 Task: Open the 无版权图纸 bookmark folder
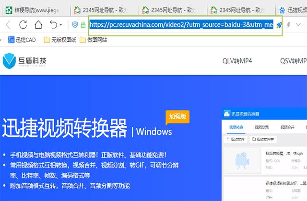click(x=59, y=40)
